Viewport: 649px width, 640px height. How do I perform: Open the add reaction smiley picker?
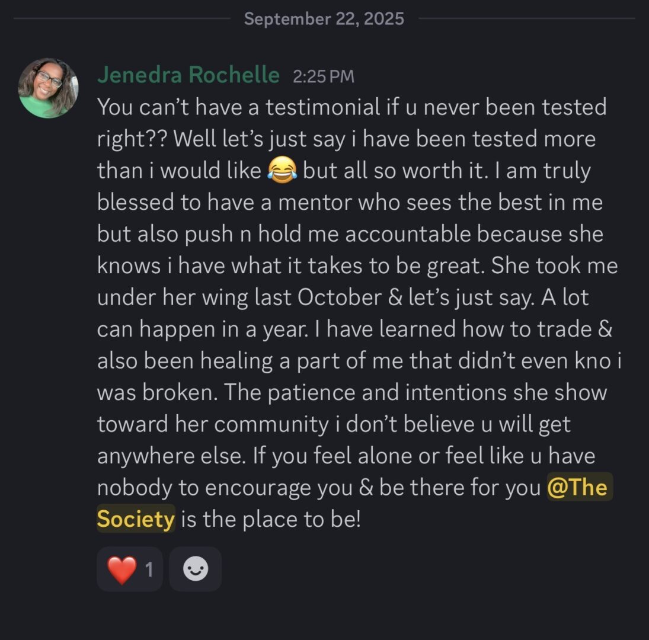click(x=195, y=569)
